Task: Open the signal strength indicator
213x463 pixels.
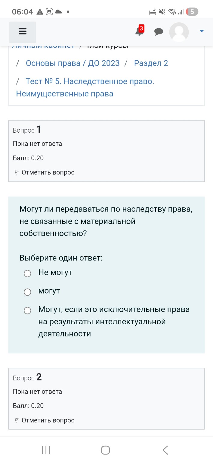Action: click(181, 11)
